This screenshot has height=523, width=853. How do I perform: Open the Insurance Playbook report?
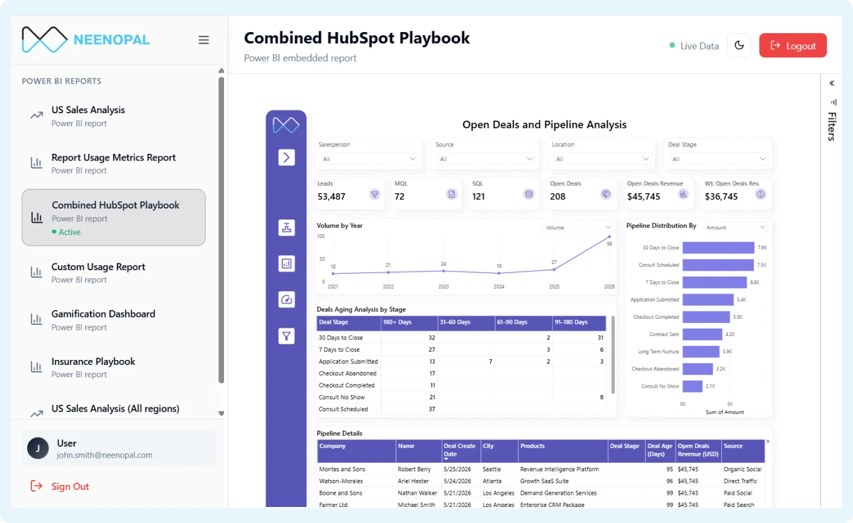coord(113,367)
